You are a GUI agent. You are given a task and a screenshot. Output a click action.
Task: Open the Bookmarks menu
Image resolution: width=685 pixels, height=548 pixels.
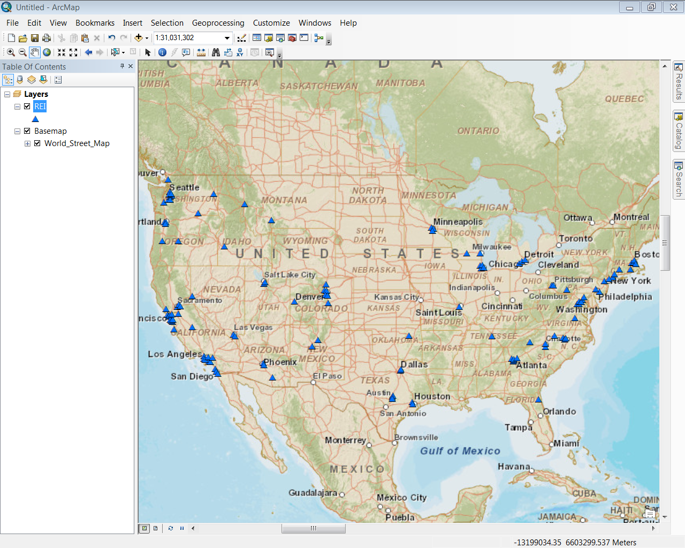click(x=95, y=23)
